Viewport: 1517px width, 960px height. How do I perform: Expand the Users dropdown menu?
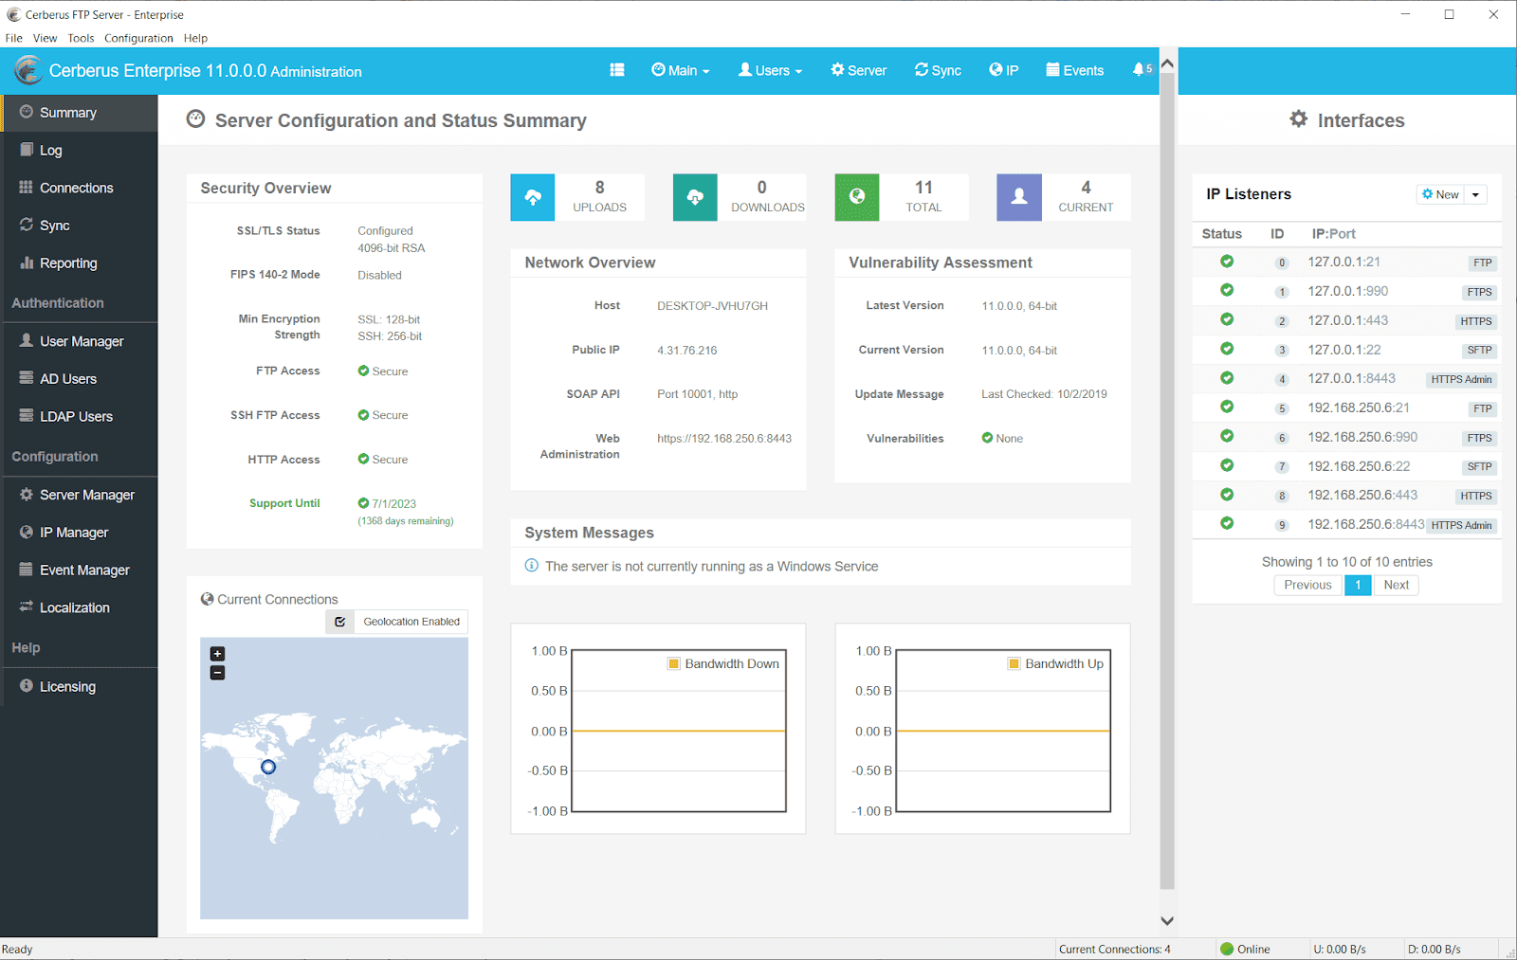coord(770,70)
